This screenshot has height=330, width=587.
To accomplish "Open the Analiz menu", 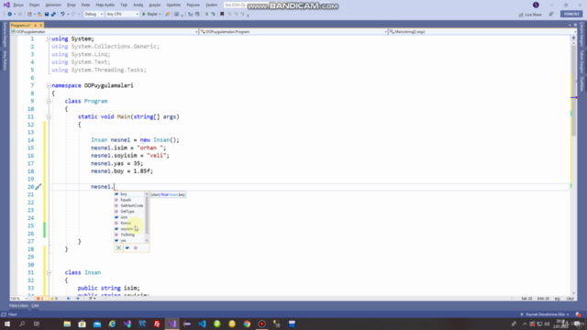I will click(138, 5).
